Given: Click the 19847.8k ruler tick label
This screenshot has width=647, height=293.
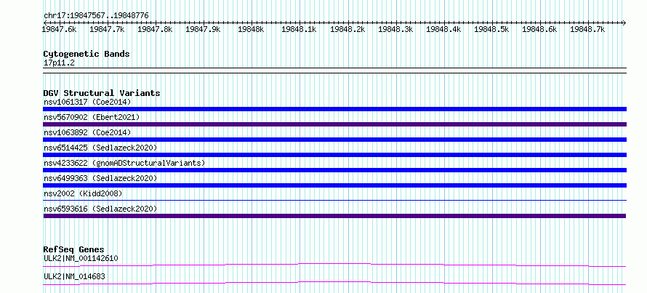Looking at the screenshot, I should pyautogui.click(x=155, y=29).
